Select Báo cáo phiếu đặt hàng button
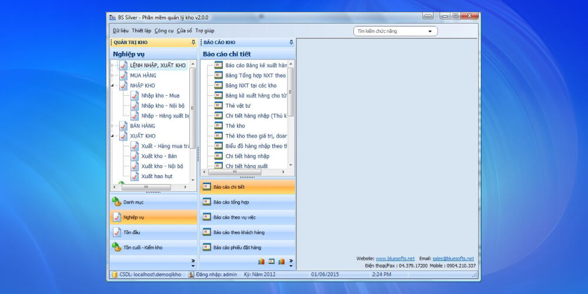The height and width of the screenshot is (294, 588). pyautogui.click(x=248, y=248)
